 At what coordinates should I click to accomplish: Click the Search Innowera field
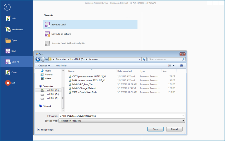point(165,59)
